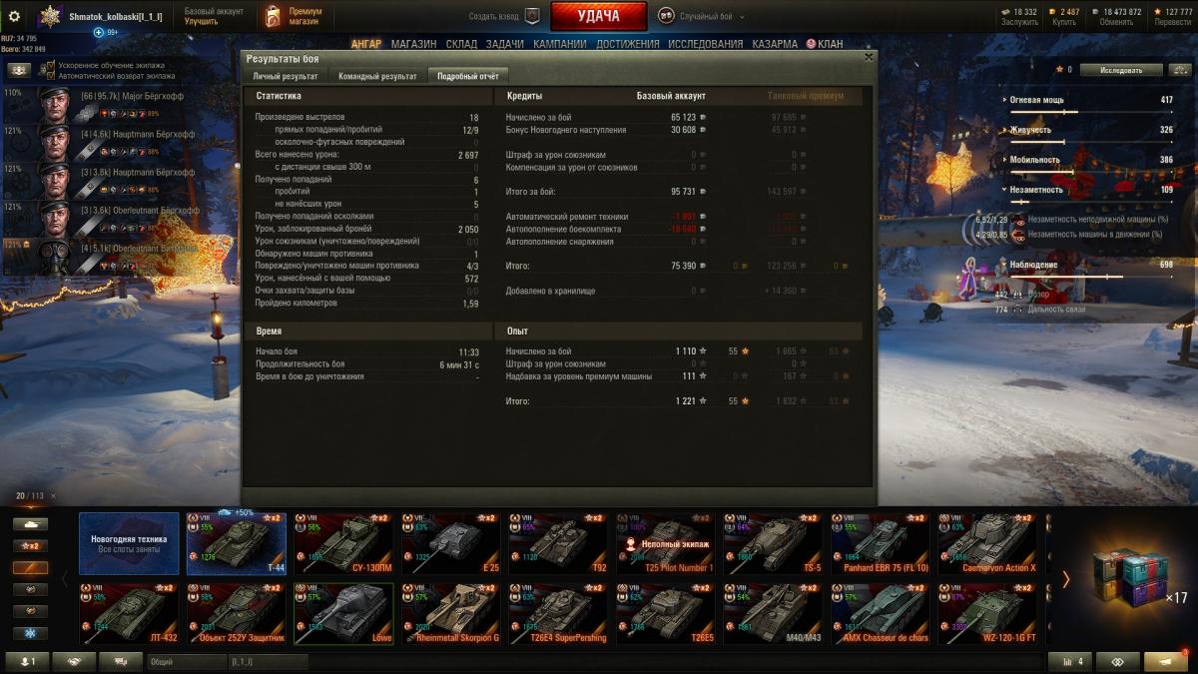Click the Новогодняя техника slot card
This screenshot has height=674, width=1198.
coord(129,544)
